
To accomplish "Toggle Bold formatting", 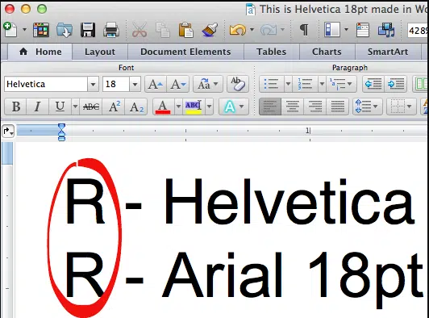I will click(x=16, y=107).
